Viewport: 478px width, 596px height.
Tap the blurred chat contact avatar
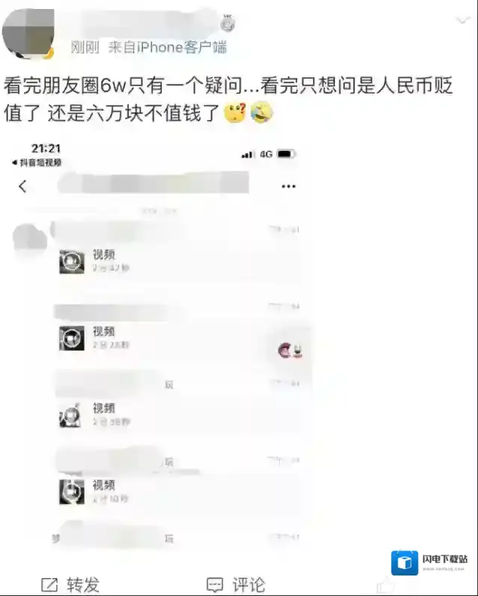[x=30, y=237]
